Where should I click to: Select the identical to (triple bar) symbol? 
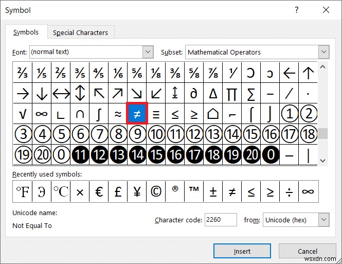point(156,113)
